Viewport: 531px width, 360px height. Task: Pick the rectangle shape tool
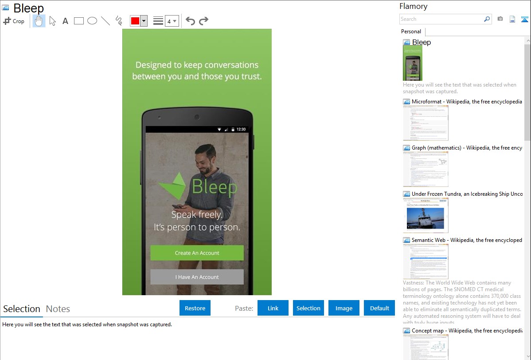click(x=79, y=21)
